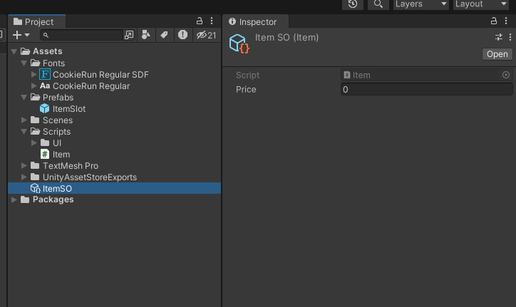
Task: Click the Item SO (Item) title
Action: click(287, 38)
